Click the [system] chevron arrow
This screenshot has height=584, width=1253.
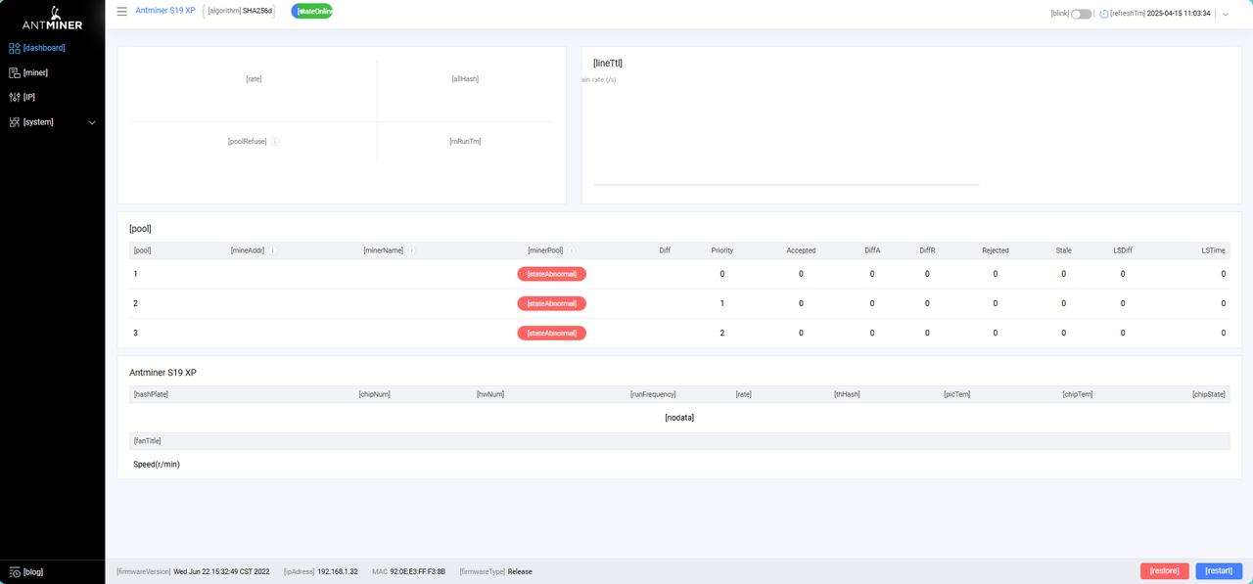click(92, 122)
